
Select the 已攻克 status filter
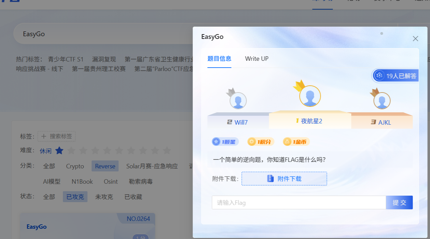pyautogui.click(x=75, y=197)
